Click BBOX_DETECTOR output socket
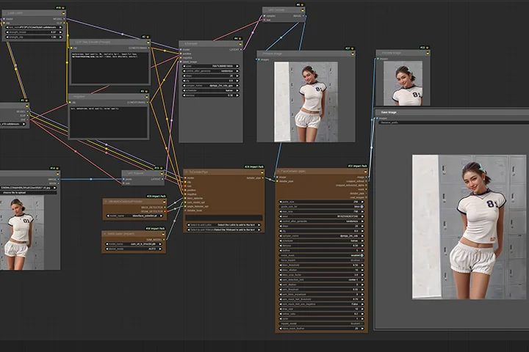This screenshot has width=529, height=352. 165,207
